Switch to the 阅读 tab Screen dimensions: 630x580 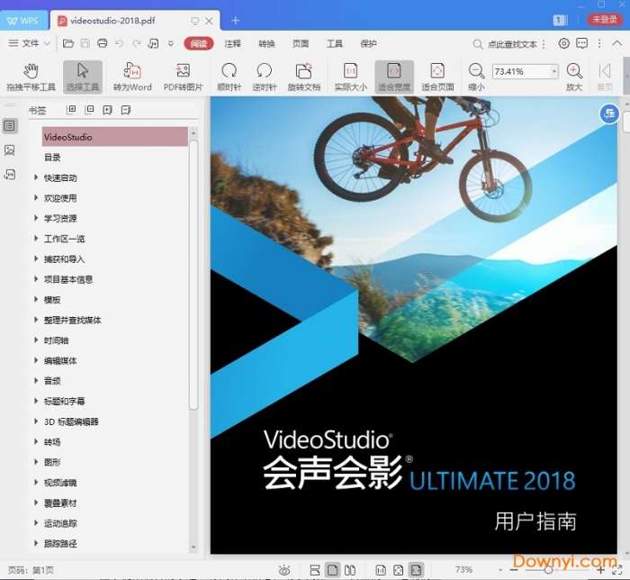pos(199,43)
